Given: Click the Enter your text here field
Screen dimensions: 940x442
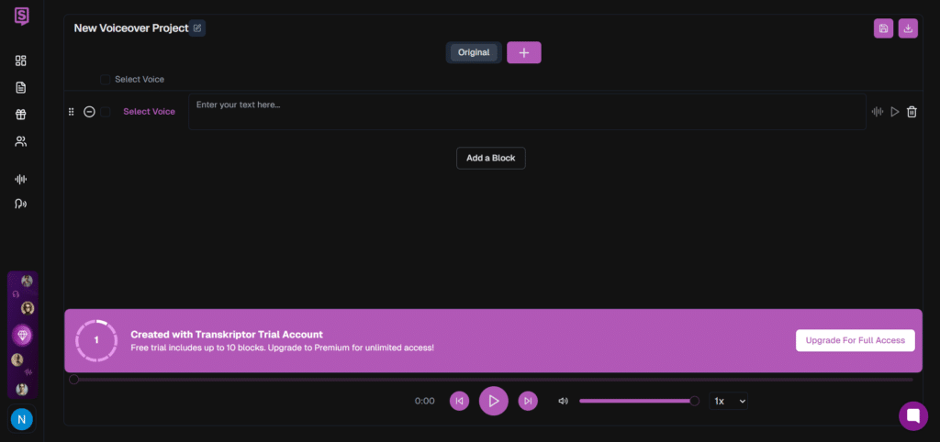Looking at the screenshot, I should point(527,111).
